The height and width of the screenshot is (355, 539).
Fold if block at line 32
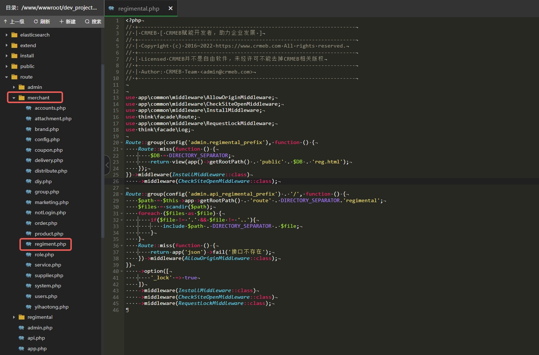pos(122,220)
